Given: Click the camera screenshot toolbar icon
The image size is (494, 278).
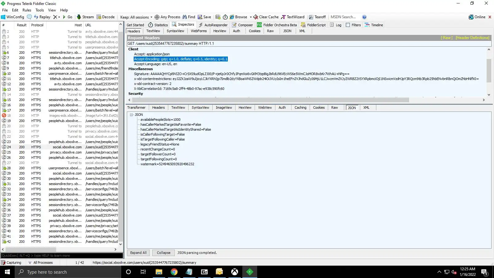Looking at the screenshot, I should (x=218, y=17).
